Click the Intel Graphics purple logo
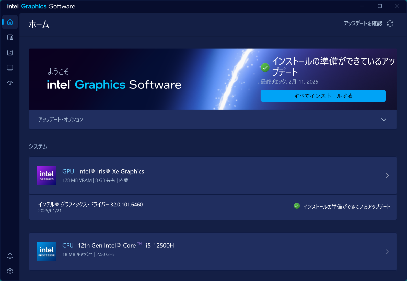Viewport: 407px width, 281px height. (x=46, y=175)
